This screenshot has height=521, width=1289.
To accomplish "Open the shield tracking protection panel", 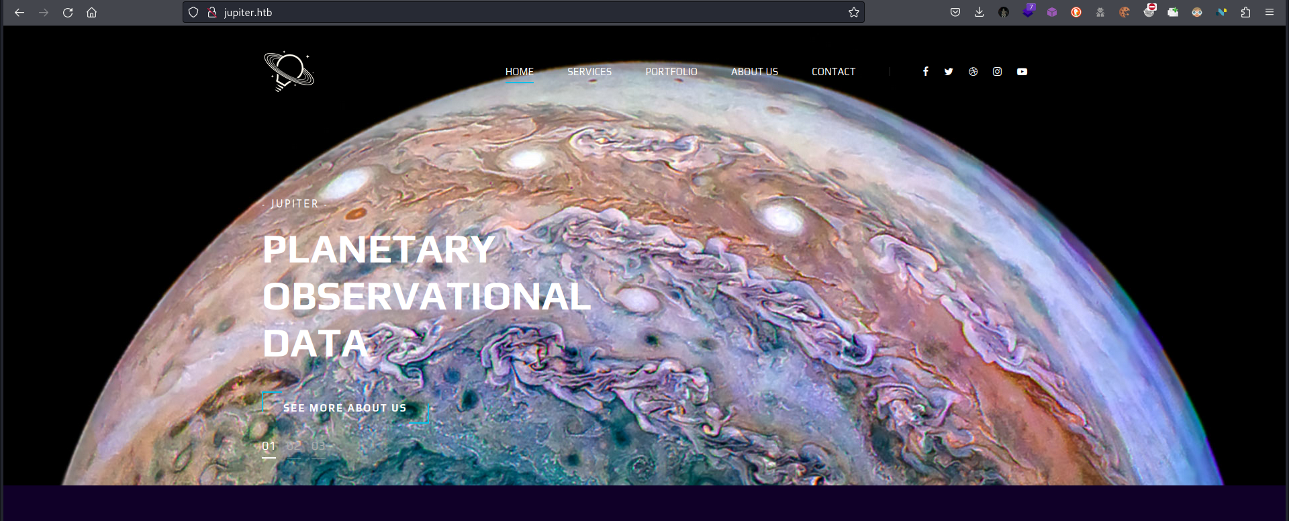I will [193, 12].
